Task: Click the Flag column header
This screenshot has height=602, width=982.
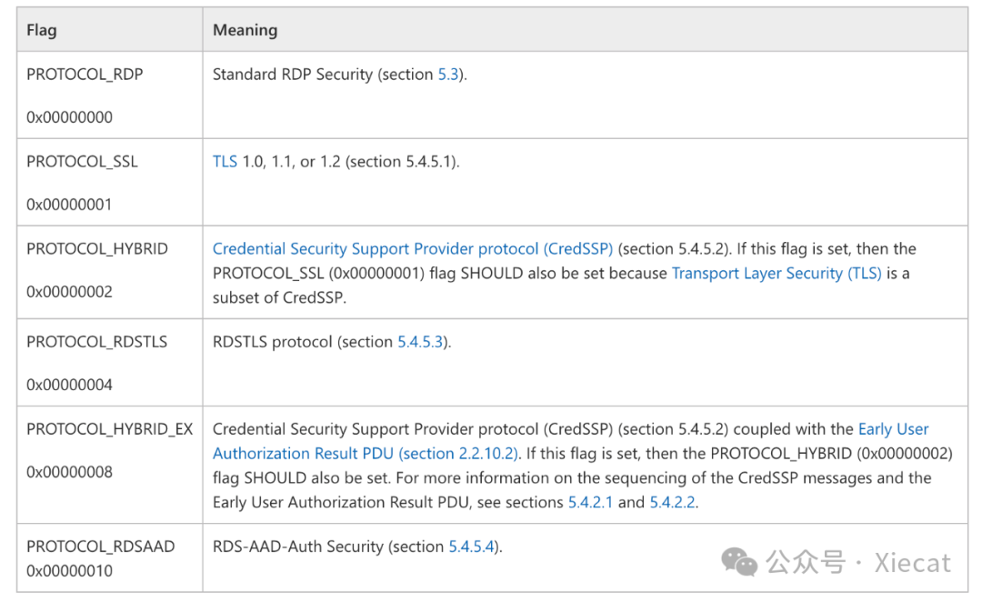Action: coord(42,30)
